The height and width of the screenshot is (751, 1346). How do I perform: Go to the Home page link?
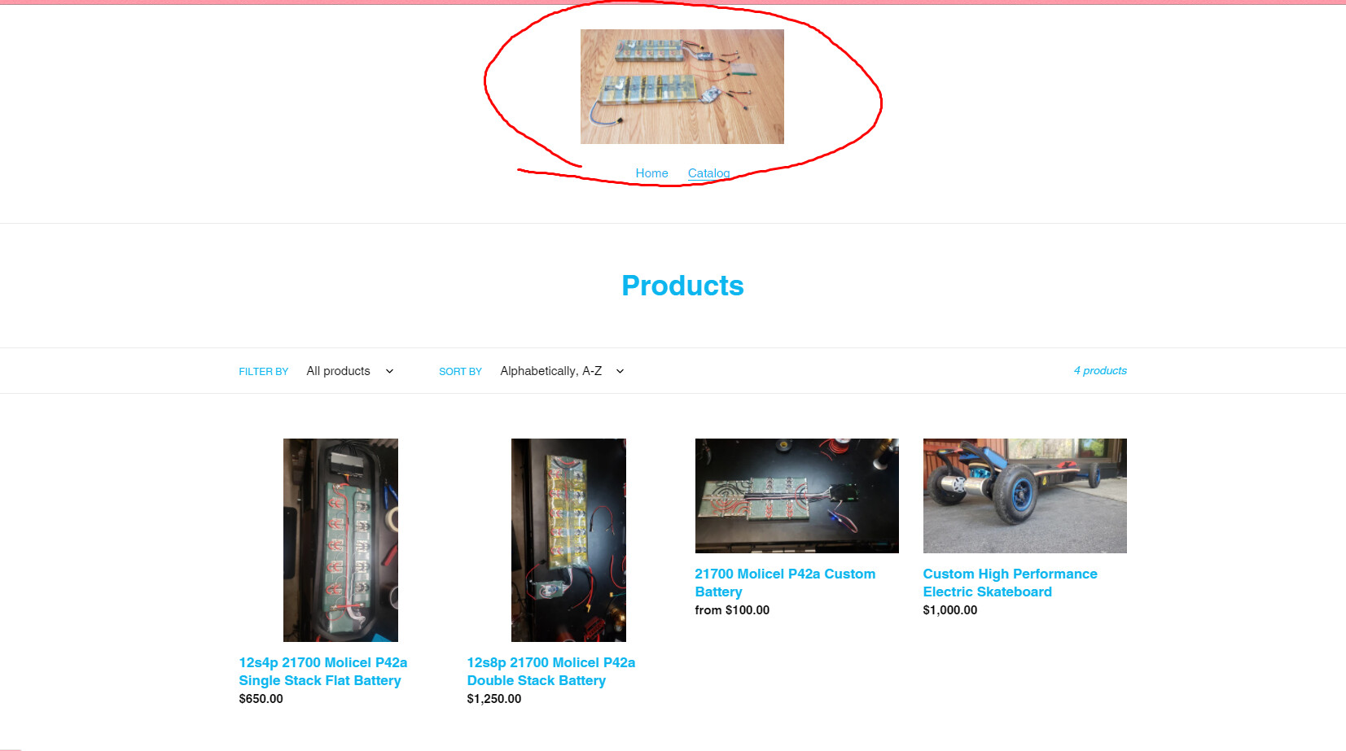pos(651,173)
